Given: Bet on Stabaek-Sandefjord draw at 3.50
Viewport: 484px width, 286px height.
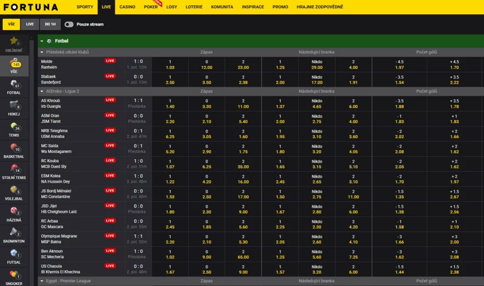Looking at the screenshot, I should [x=207, y=80].
